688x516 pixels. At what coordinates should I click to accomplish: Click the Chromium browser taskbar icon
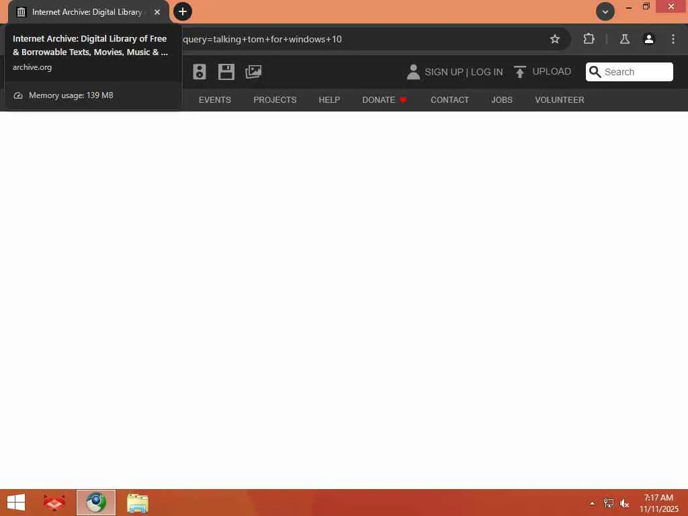pos(96,503)
